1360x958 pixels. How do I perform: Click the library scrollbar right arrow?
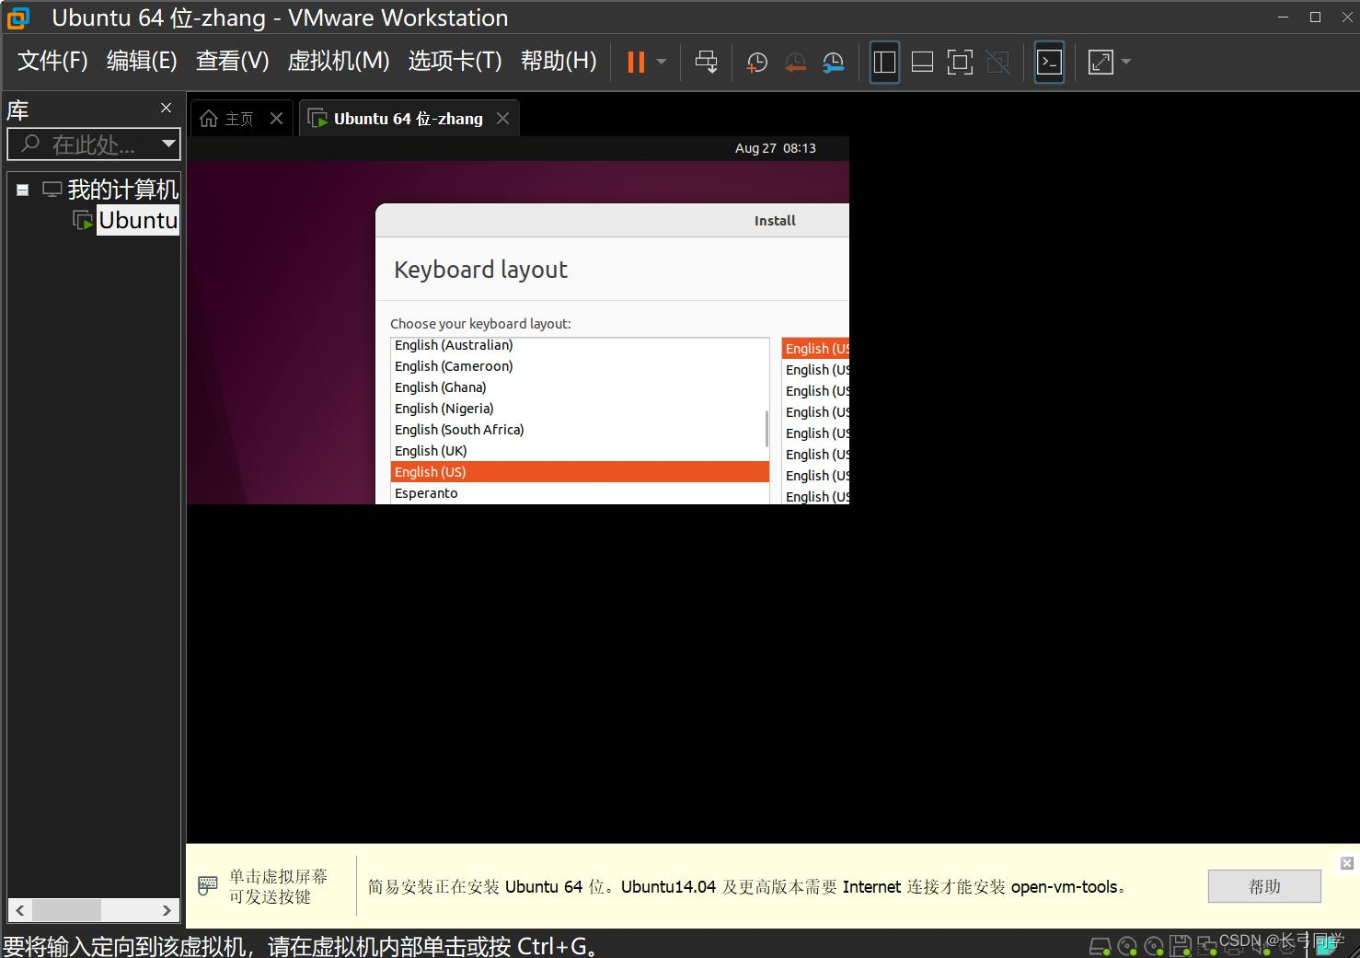pyautogui.click(x=167, y=910)
